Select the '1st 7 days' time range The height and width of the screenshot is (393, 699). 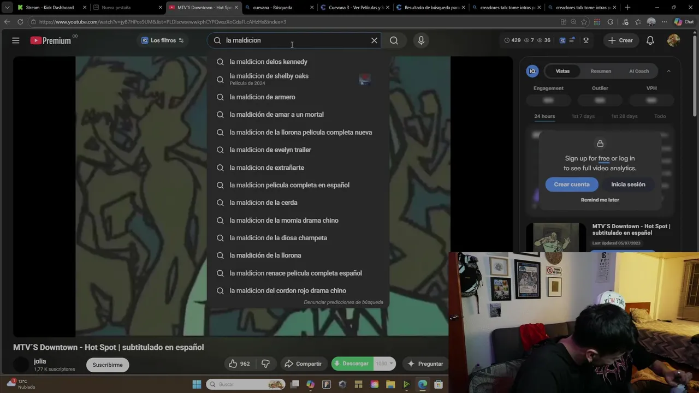[x=583, y=116]
